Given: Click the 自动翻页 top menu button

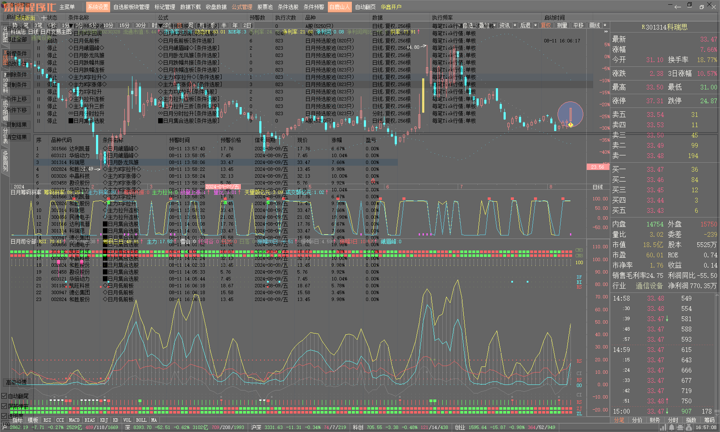Looking at the screenshot, I should pos(365,7).
